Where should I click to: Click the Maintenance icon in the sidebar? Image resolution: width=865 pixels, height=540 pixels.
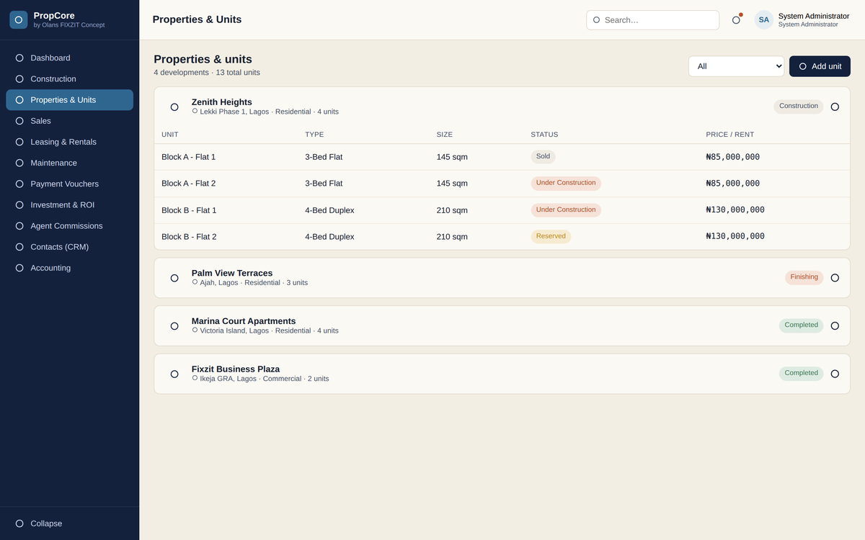19,163
